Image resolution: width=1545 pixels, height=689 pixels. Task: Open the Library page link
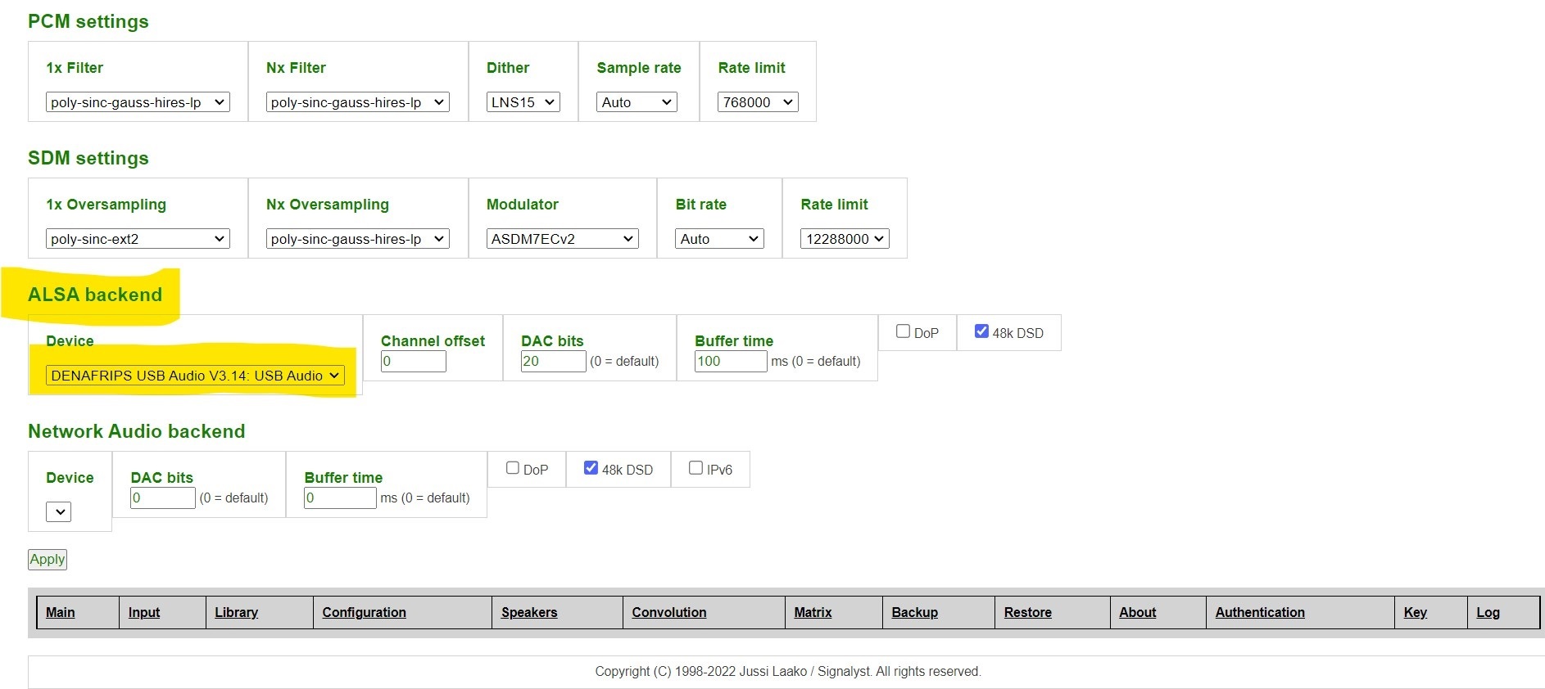pos(236,612)
